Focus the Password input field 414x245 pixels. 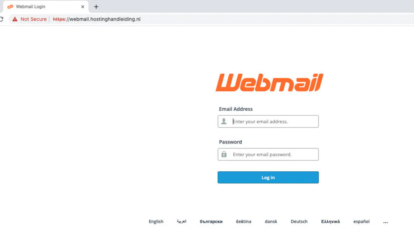click(x=268, y=154)
